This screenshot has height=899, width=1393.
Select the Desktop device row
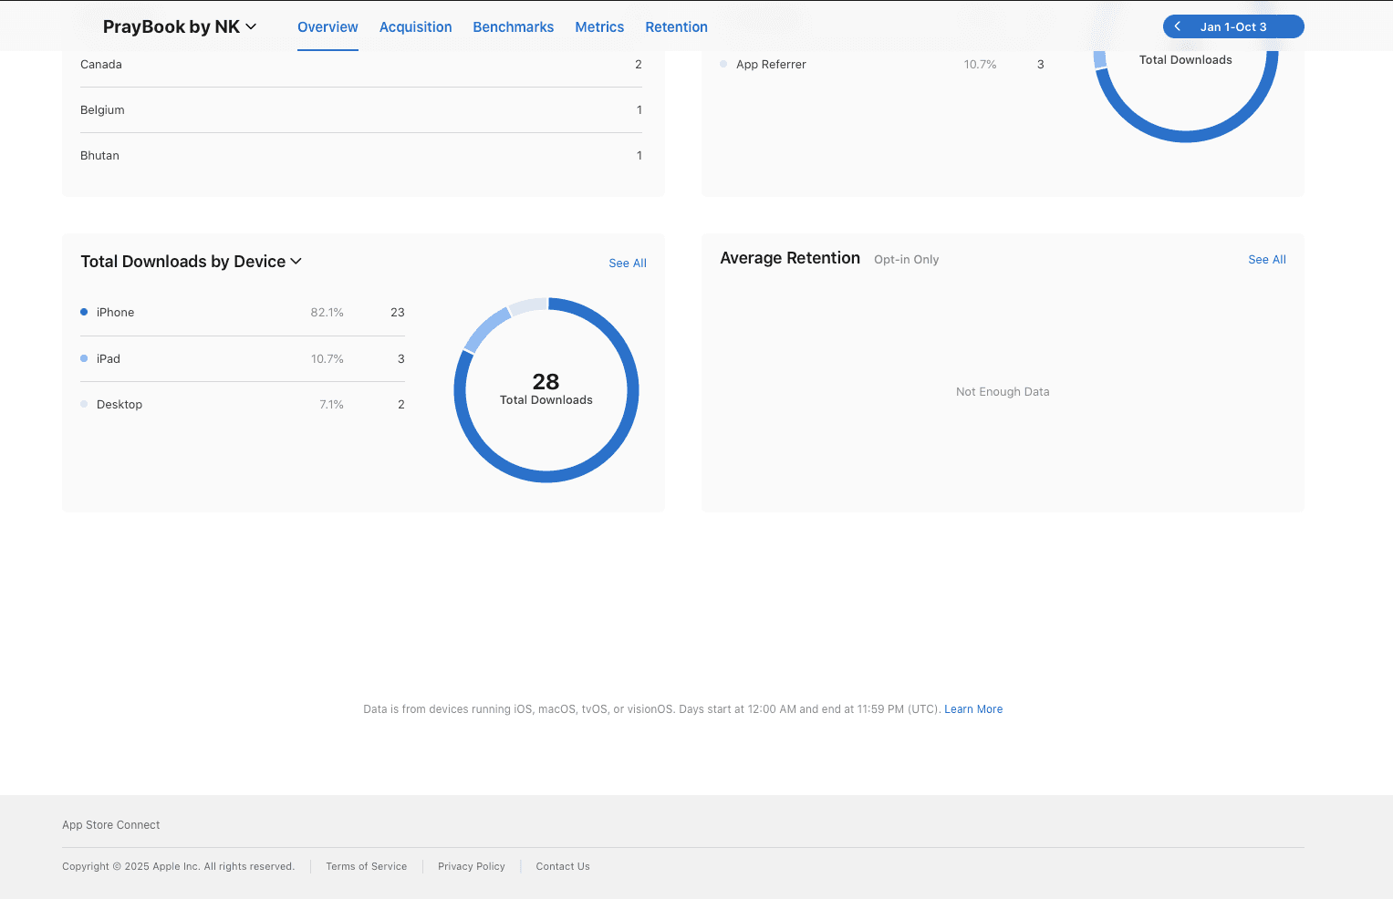pos(242,404)
